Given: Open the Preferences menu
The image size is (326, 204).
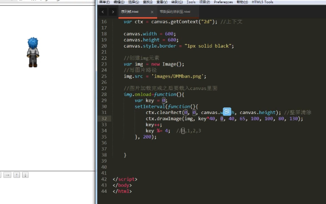Looking at the screenshot, I should [223, 2].
